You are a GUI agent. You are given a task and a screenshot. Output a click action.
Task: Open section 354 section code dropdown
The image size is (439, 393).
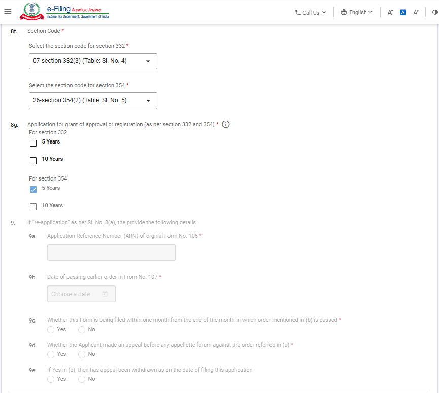[x=93, y=101]
